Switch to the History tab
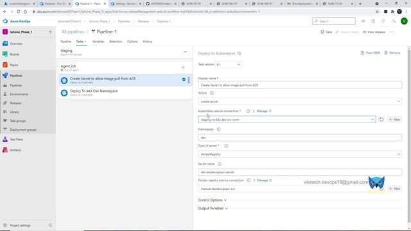Viewport: 411px width, 231px height. coord(147,42)
